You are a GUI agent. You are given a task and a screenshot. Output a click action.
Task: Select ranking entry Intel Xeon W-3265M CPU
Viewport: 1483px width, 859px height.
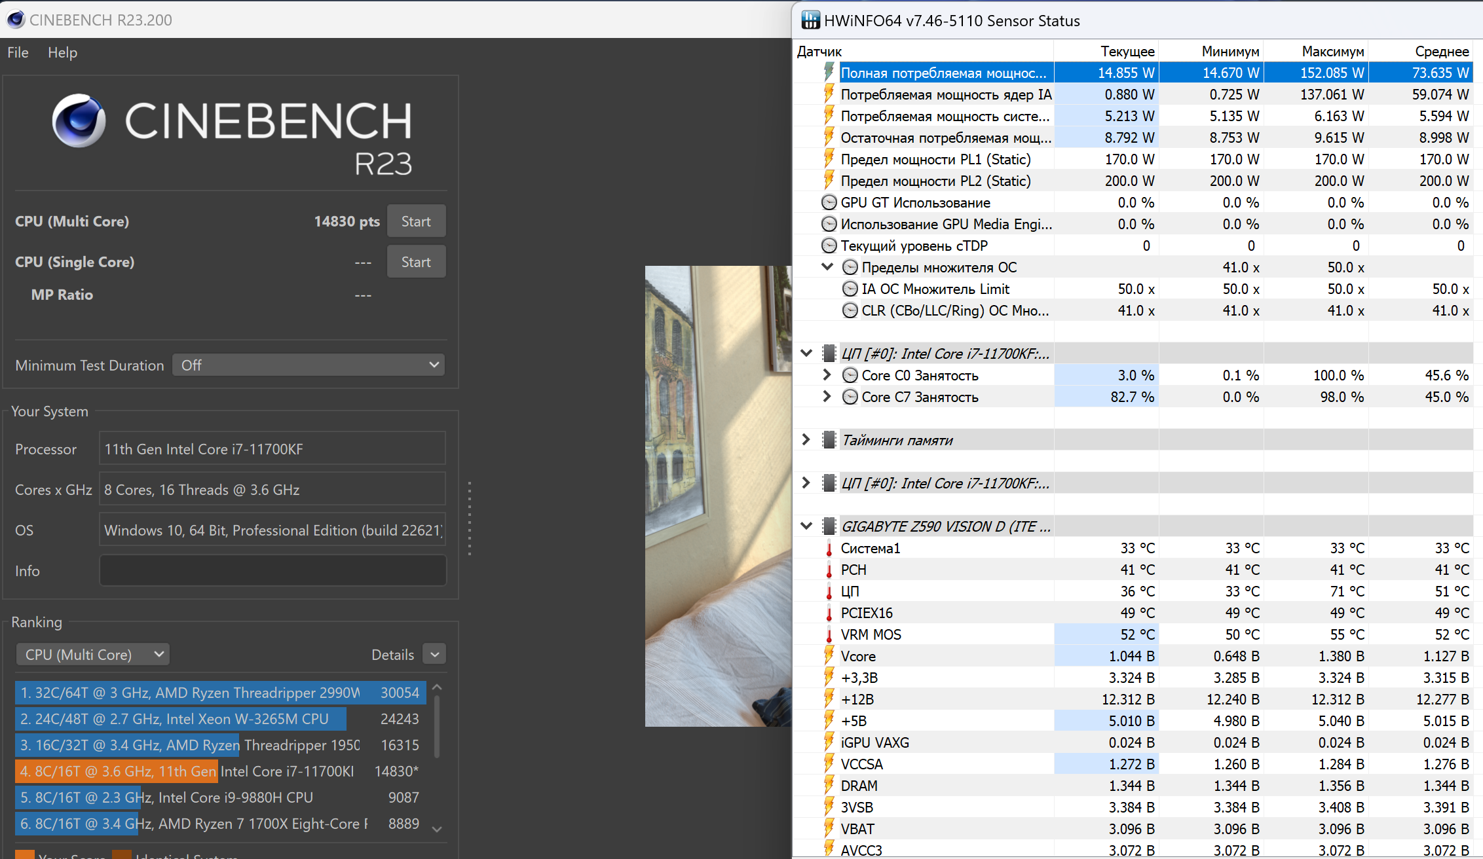[221, 719]
